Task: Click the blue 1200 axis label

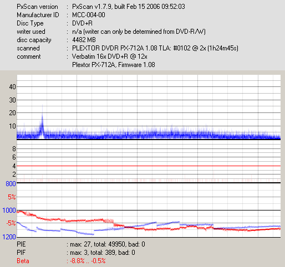Action: click(x=9, y=237)
